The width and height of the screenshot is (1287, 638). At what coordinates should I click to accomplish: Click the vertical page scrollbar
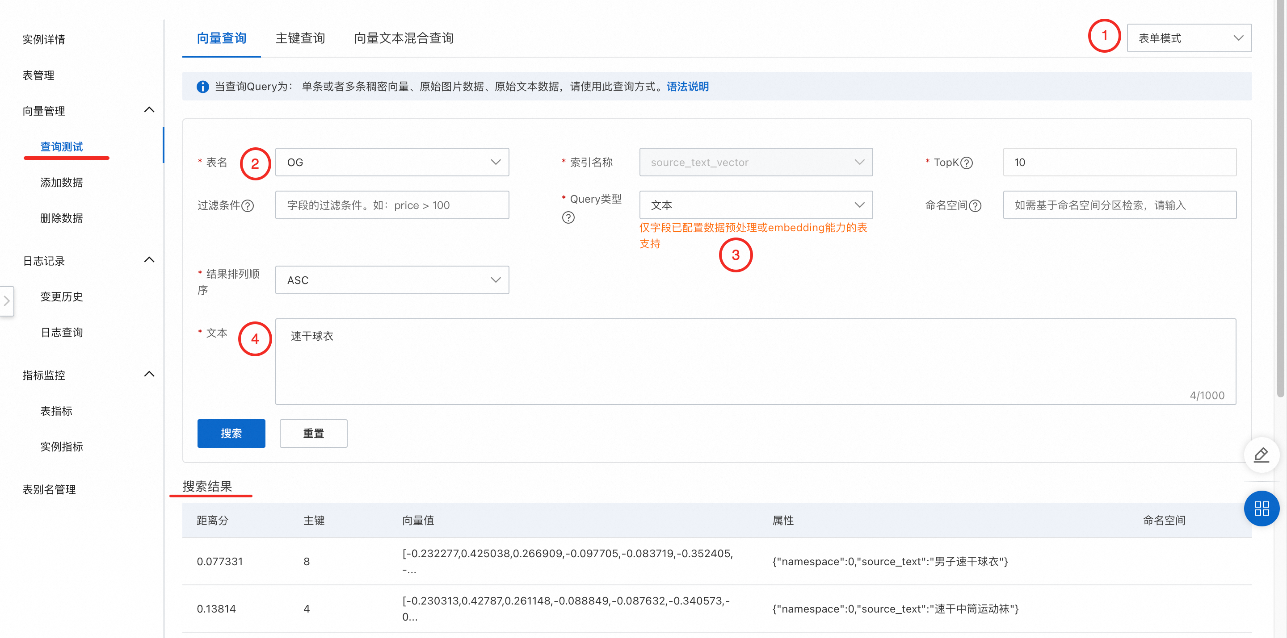(1280, 200)
